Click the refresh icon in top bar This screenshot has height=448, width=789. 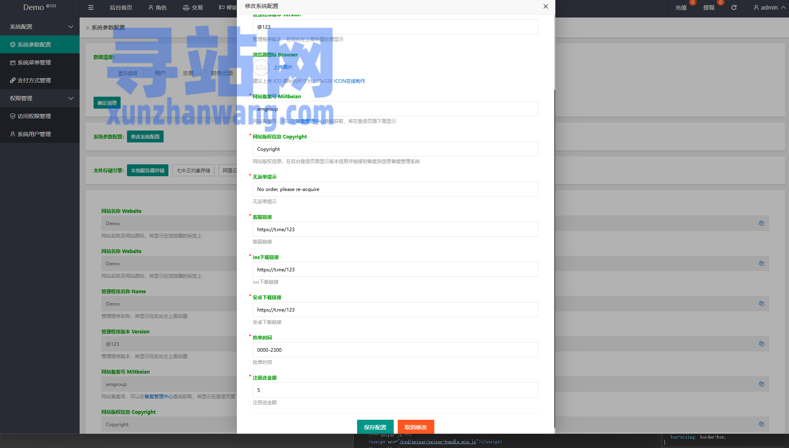pos(734,8)
